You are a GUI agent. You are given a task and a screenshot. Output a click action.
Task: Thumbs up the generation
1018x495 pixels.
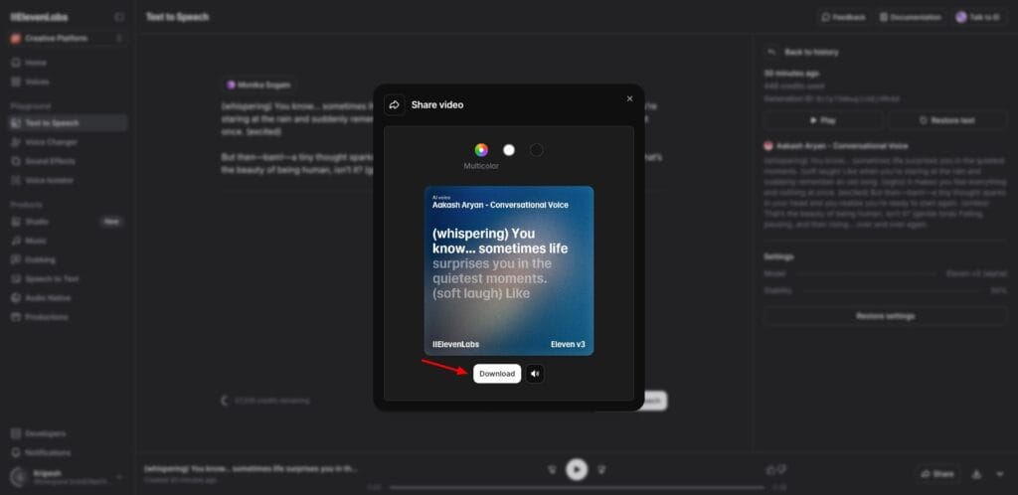770,469
